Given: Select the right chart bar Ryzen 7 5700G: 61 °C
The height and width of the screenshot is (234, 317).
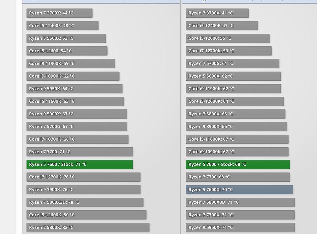Looking at the screenshot, I should pyautogui.click(x=232, y=63).
